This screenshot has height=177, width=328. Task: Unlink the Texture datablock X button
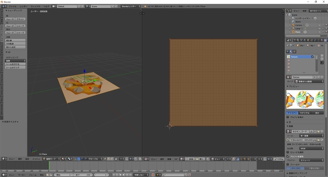(322, 77)
